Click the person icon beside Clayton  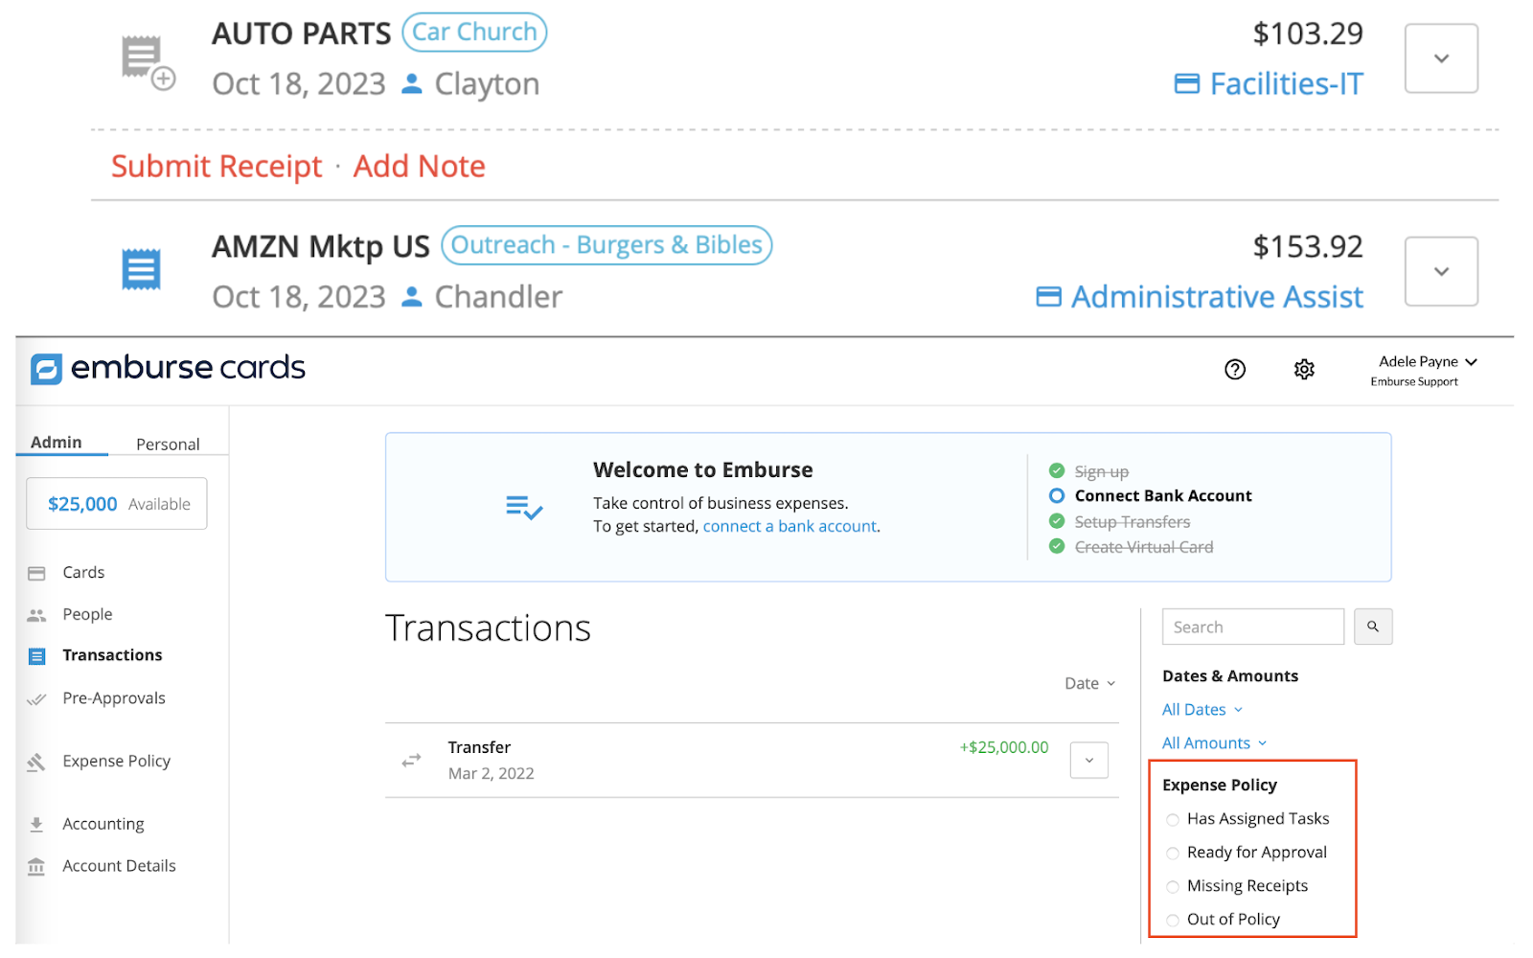[x=412, y=84]
